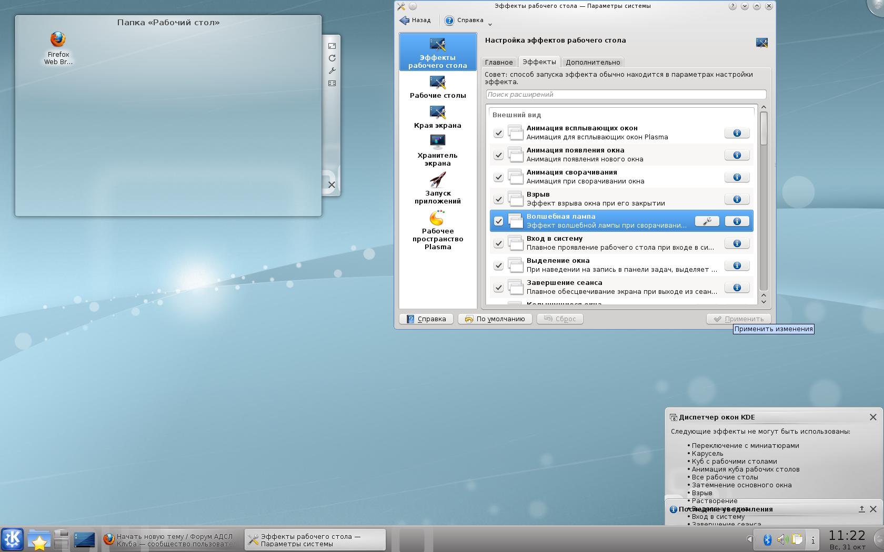Click Справка toolbar button
The width and height of the screenshot is (884, 552).
[464, 21]
